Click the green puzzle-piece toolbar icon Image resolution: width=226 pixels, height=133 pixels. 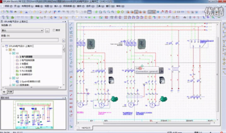(x=13, y=18)
